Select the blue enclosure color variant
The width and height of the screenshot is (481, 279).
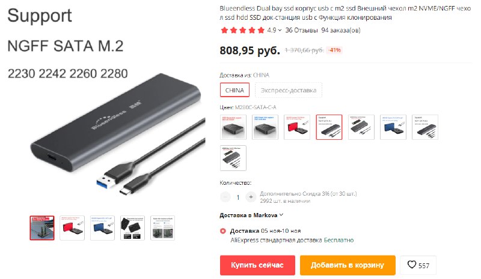(393, 127)
